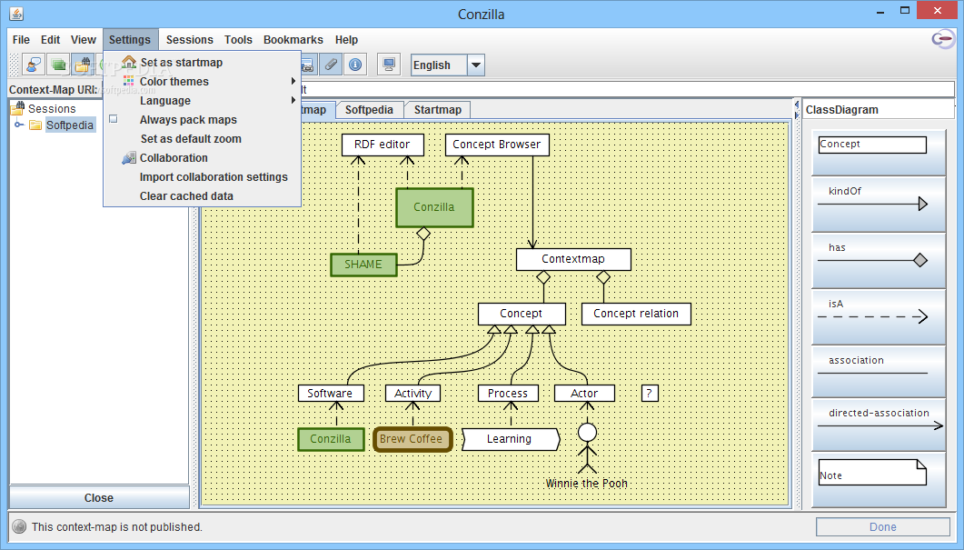Select the kindOf relation in the palette
The height and width of the screenshot is (550, 964).
(x=878, y=205)
